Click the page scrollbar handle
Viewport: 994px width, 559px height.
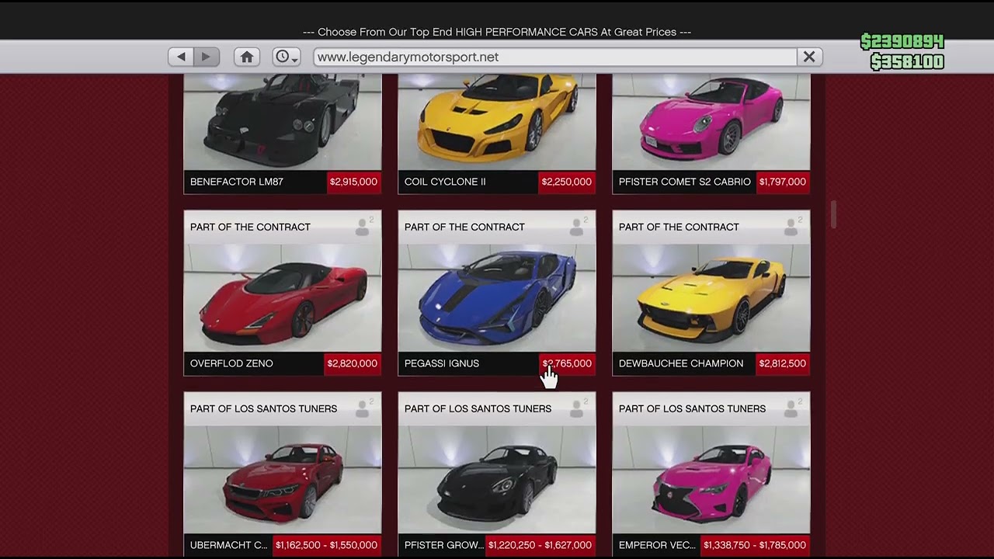[x=833, y=214]
